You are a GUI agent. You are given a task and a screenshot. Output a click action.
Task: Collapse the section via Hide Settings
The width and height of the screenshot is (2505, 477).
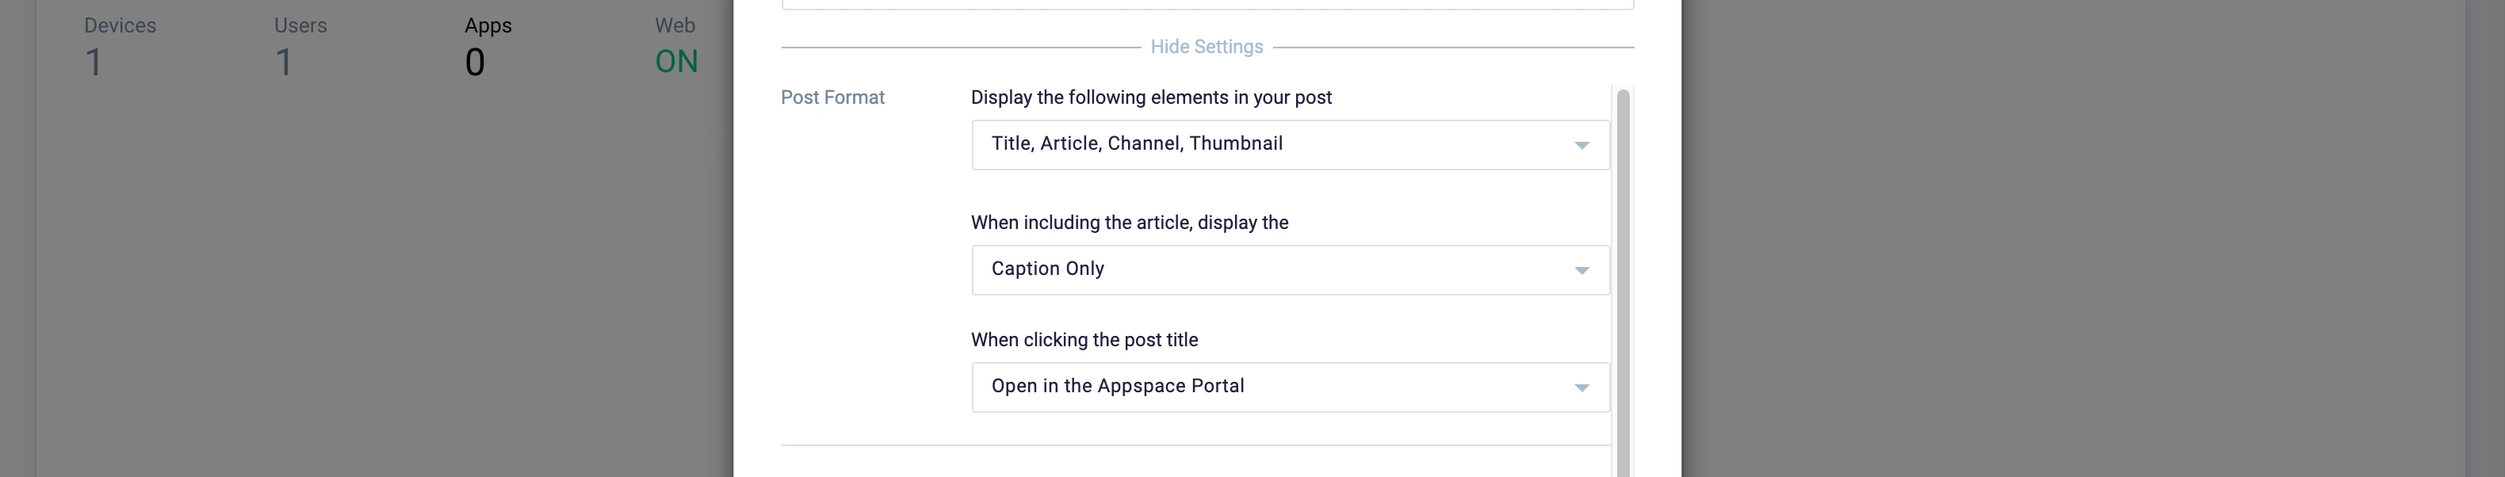click(x=1206, y=47)
